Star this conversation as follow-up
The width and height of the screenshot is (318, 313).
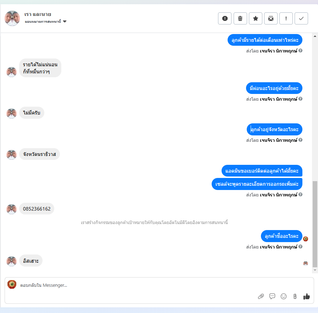pyautogui.click(x=256, y=18)
